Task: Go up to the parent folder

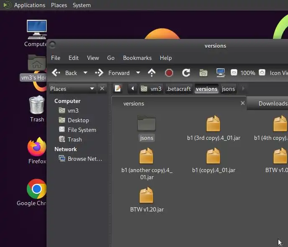Action: pos(152,73)
